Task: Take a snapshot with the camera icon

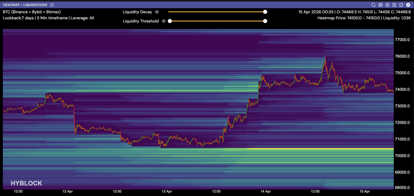Action: coord(380,5)
